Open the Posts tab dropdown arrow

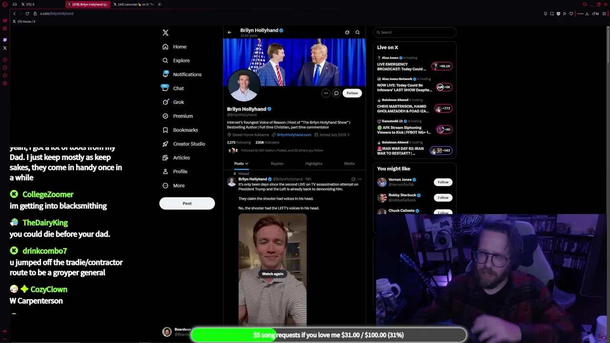[x=246, y=164]
